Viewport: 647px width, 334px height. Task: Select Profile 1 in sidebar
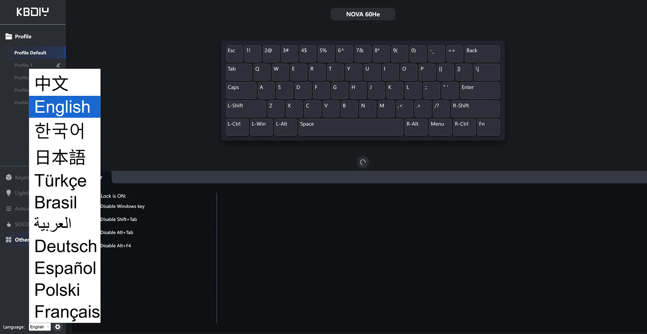point(23,65)
